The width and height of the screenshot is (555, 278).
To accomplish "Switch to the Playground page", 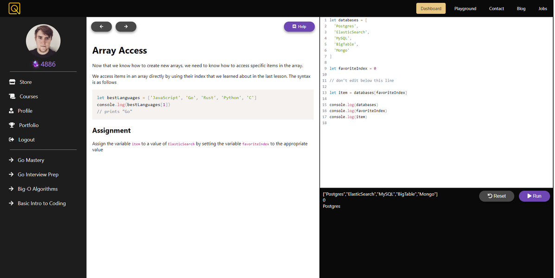I will (x=465, y=8).
